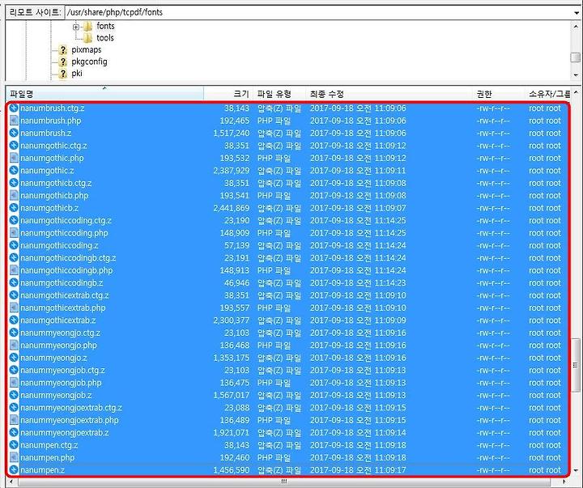Select the pkgconfig folder in tree
Viewport: 583px width, 488px height.
click(x=89, y=62)
